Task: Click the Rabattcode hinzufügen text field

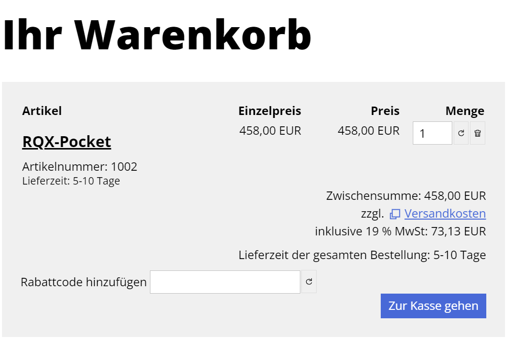Action: pyautogui.click(x=224, y=281)
